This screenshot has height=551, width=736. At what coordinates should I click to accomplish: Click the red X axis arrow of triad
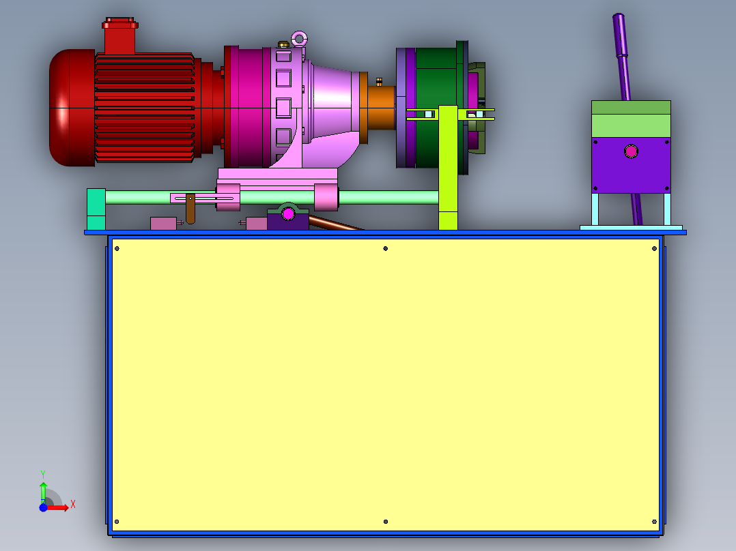[59, 507]
